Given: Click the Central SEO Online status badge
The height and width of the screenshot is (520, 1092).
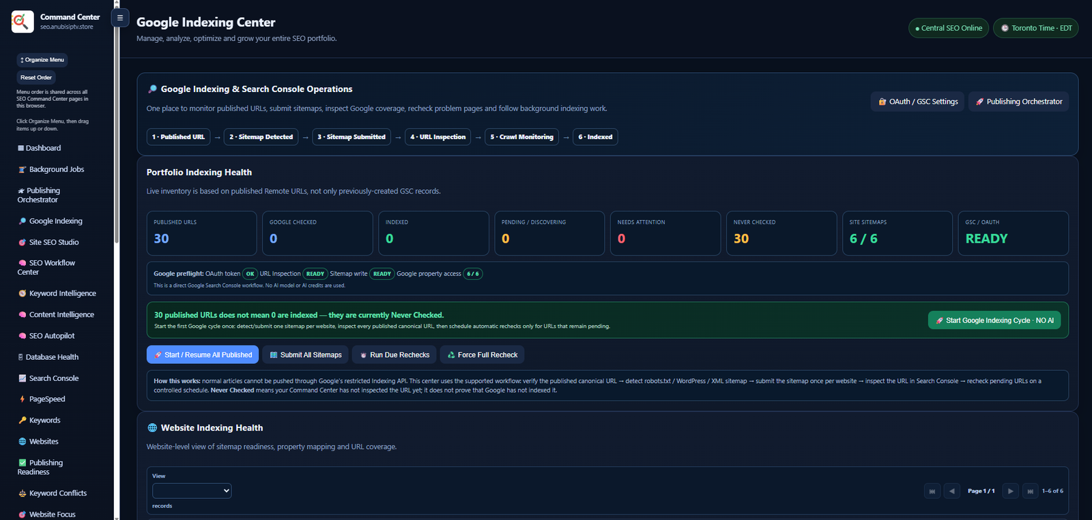Looking at the screenshot, I should point(949,28).
